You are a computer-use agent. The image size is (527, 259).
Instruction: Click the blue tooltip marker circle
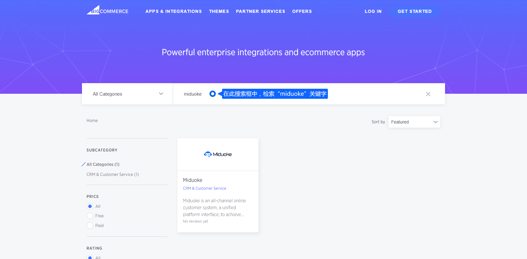tap(213, 94)
